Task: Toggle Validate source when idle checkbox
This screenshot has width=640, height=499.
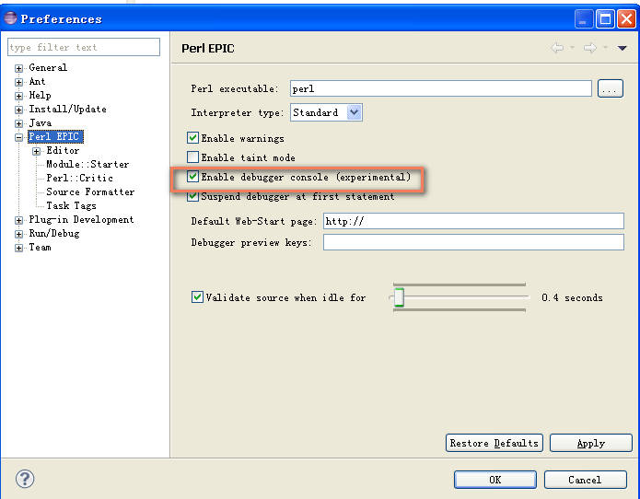Action: coord(197,296)
